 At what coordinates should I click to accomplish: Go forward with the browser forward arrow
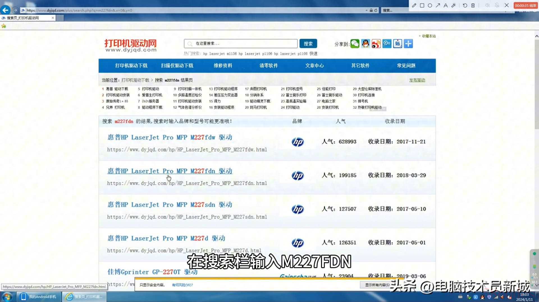pos(15,10)
